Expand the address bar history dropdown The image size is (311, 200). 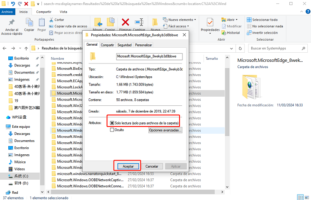coord(231,49)
